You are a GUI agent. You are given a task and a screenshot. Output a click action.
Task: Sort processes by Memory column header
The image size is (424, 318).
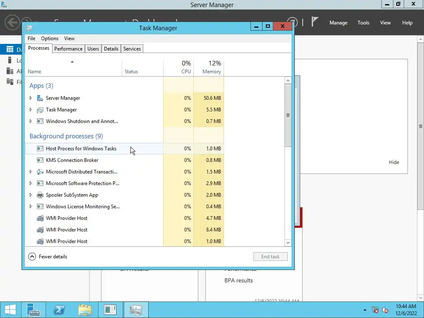pos(209,68)
